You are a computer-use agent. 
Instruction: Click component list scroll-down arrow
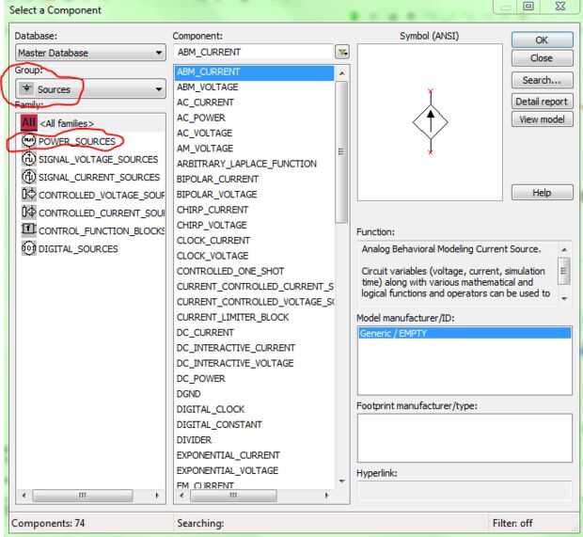tap(341, 481)
